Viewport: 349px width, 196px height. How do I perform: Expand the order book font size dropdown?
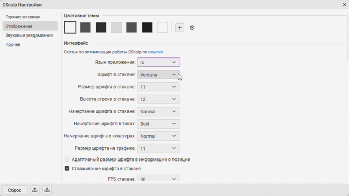(x=158, y=87)
